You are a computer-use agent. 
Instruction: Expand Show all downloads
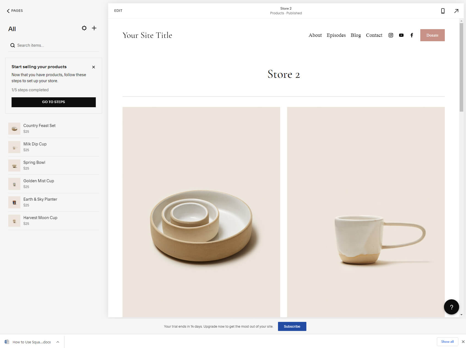coord(447,342)
